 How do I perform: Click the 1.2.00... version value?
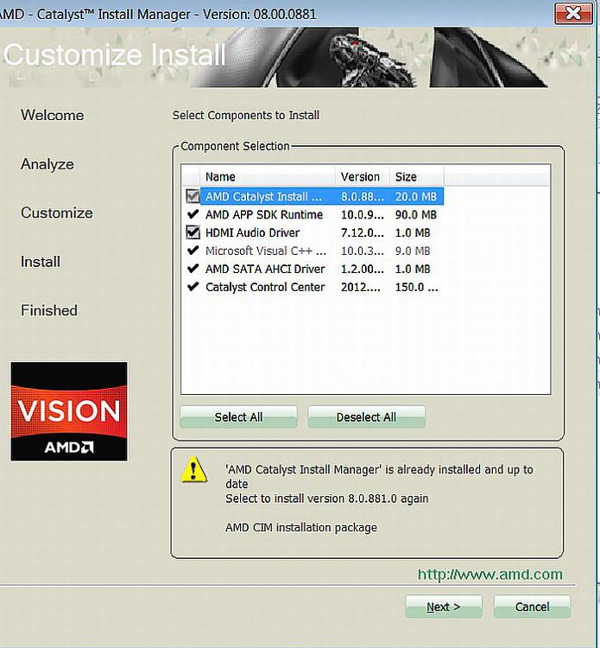(x=363, y=269)
